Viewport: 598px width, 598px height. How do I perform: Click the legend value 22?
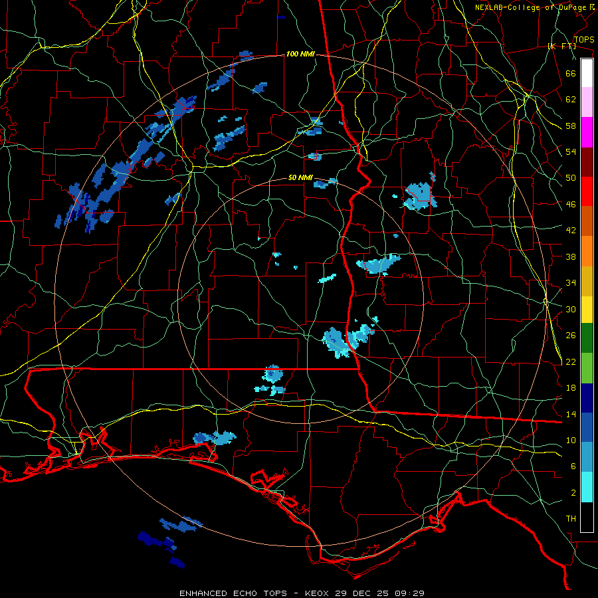571,362
